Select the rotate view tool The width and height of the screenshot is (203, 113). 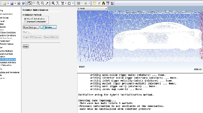coord(30,3)
